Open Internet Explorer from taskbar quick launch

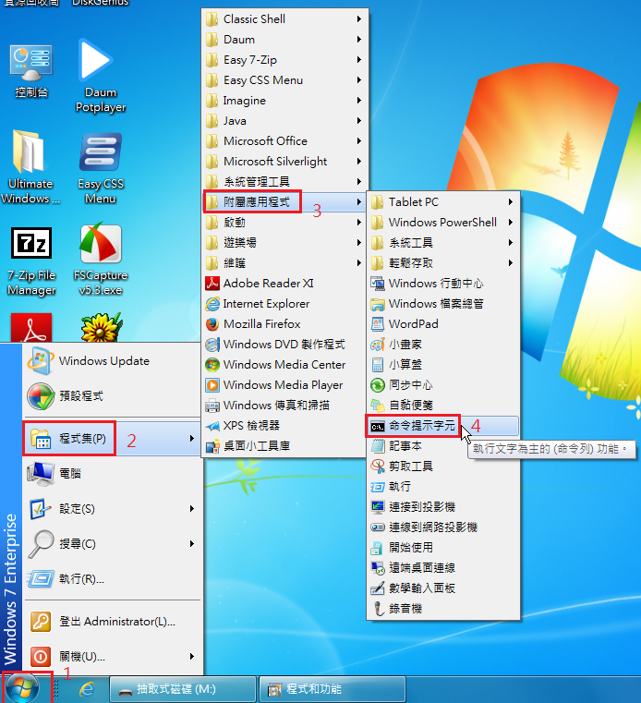[87, 688]
